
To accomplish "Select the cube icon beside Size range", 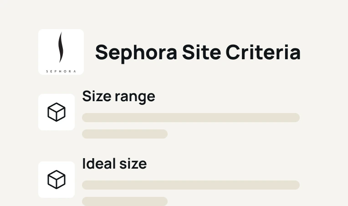I will (x=56, y=112).
